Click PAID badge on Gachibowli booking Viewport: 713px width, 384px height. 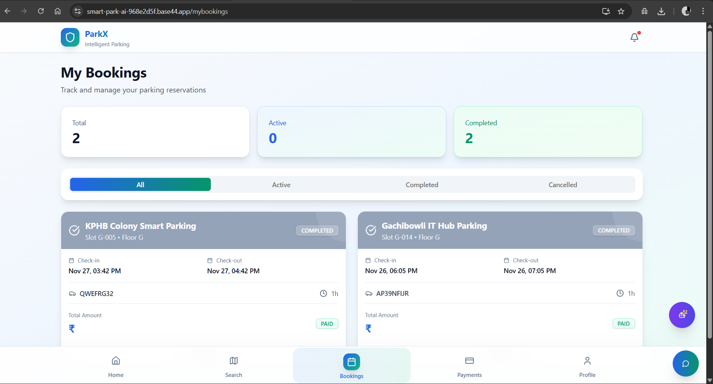pos(623,324)
